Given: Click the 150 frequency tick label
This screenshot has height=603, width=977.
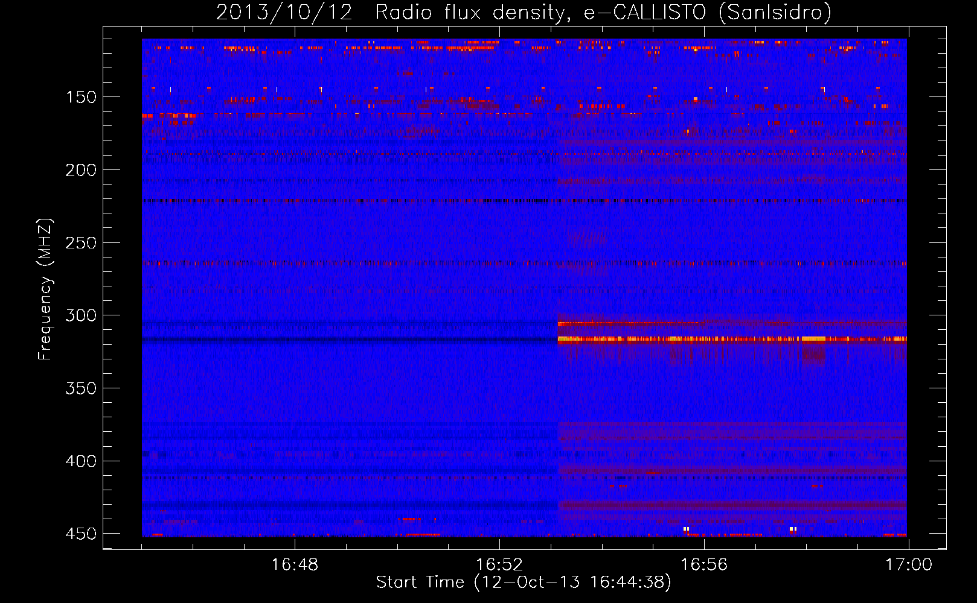Looking at the screenshot, I should [81, 97].
